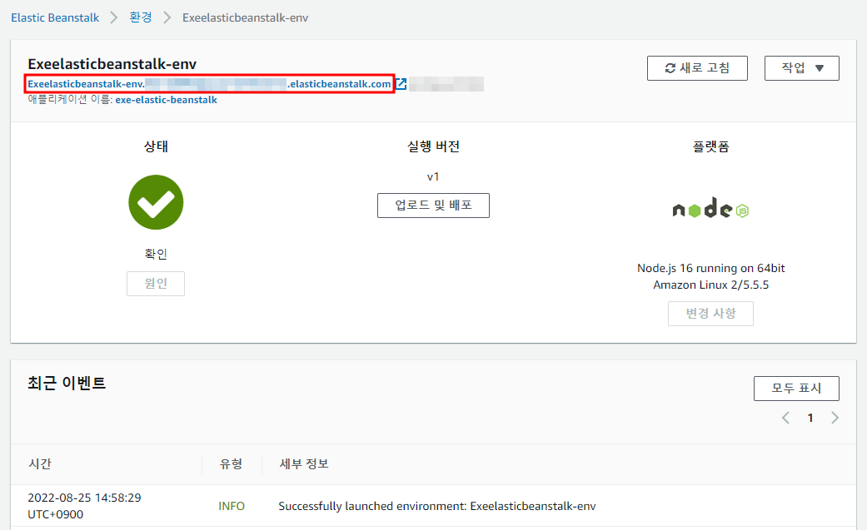
Task: Click the 유형 column header
Action: [232, 463]
